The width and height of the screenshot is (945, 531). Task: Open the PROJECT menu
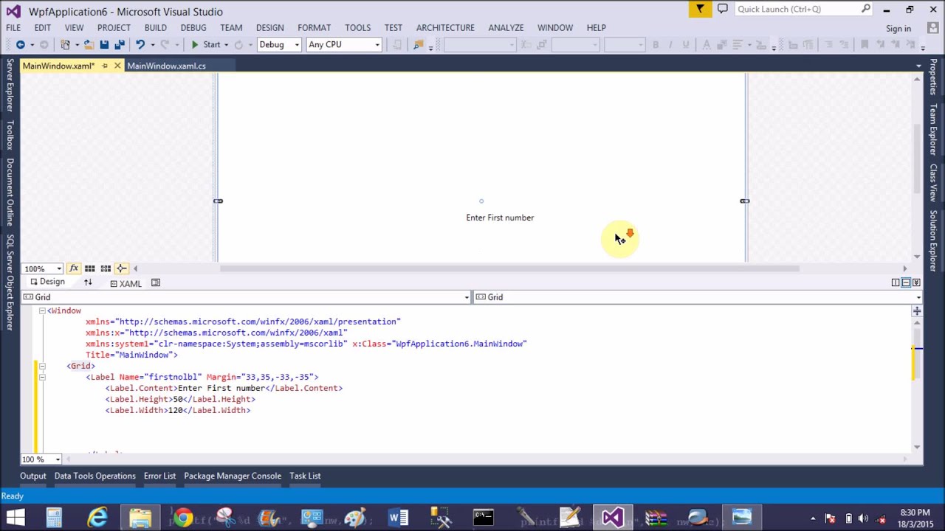[114, 27]
